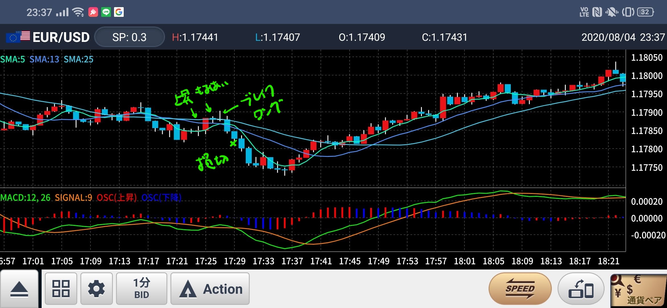Tap the SP: 0.3 spread pill
This screenshot has height=308, width=667.
click(129, 37)
